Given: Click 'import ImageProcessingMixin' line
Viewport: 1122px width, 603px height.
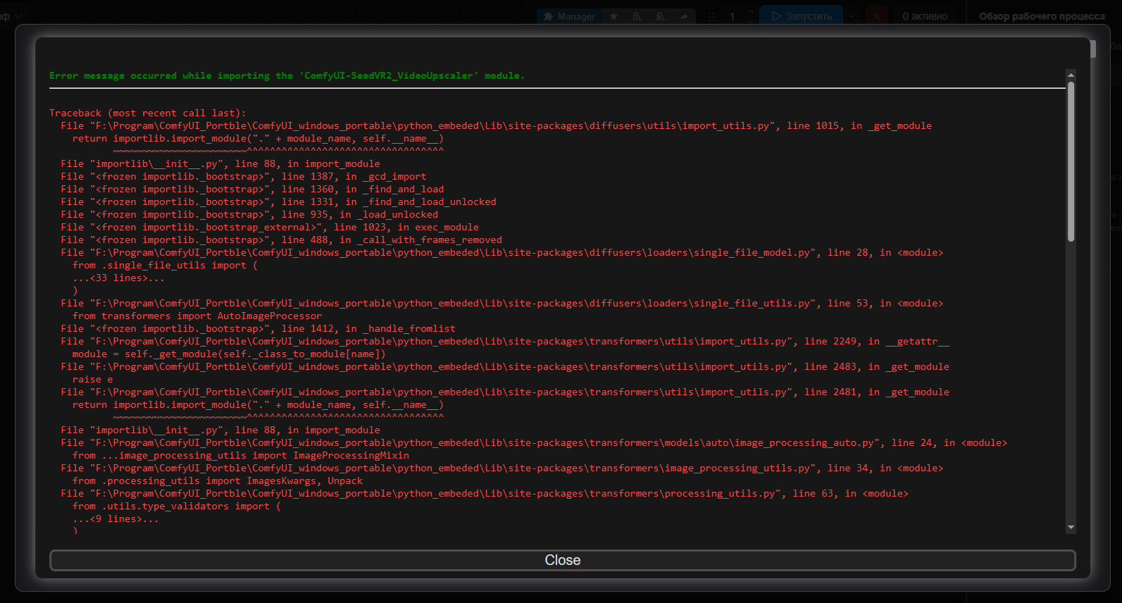Looking at the screenshot, I should click(x=241, y=455).
